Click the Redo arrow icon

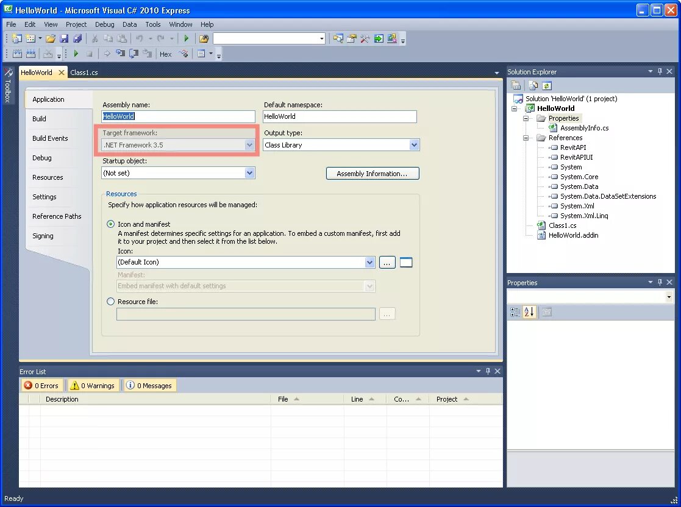161,38
